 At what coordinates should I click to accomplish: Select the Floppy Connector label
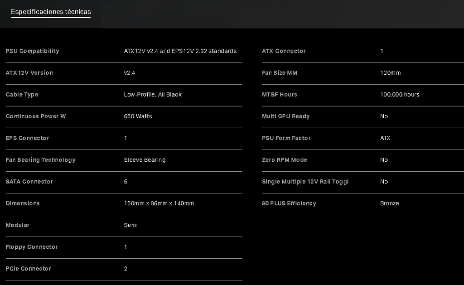pos(32,247)
